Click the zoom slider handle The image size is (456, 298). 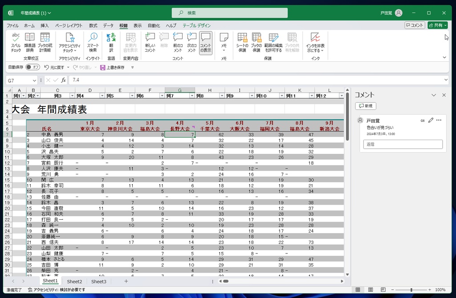411,290
